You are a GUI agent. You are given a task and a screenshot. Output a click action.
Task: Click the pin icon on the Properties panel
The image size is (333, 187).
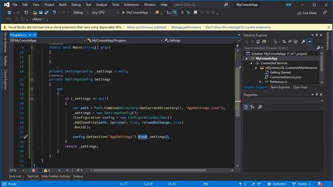point(317,95)
